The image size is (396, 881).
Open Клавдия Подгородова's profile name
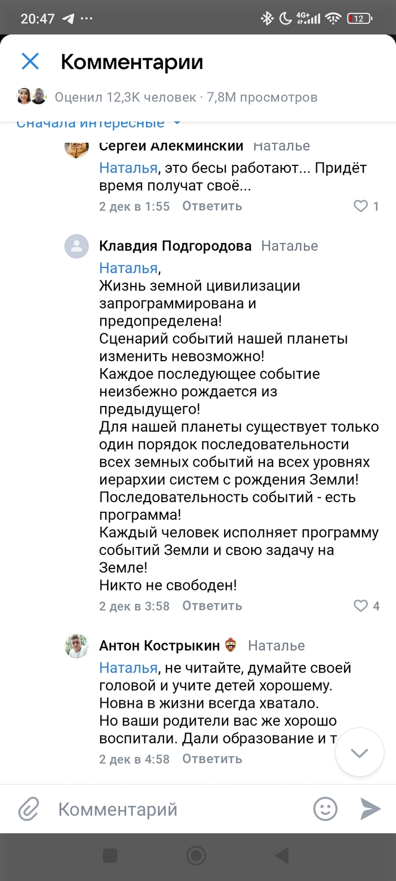175,246
